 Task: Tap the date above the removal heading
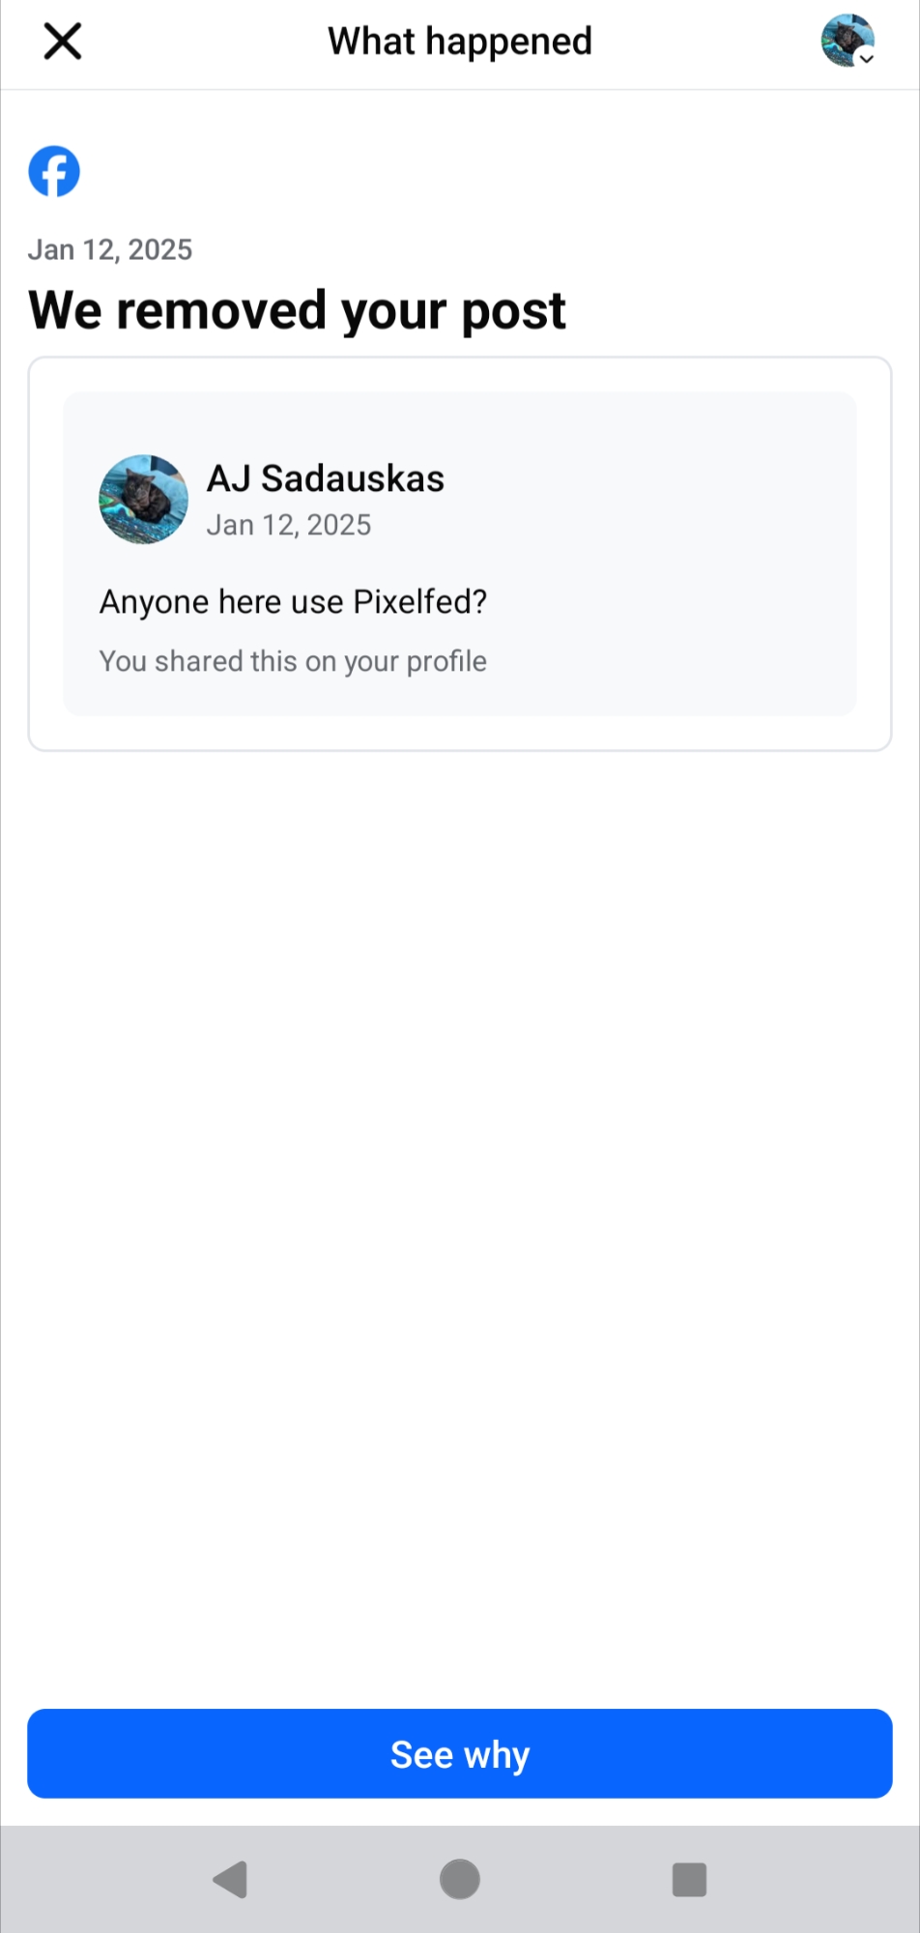coord(110,250)
